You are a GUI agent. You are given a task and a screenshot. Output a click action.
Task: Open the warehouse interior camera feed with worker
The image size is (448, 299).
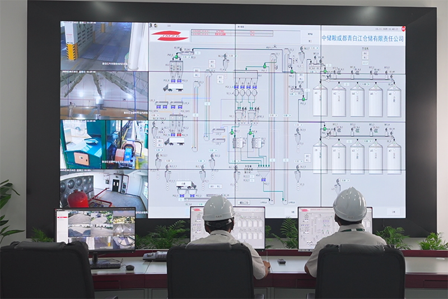tap(104, 94)
